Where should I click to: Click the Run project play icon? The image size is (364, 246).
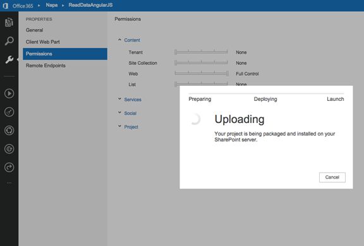point(9,93)
